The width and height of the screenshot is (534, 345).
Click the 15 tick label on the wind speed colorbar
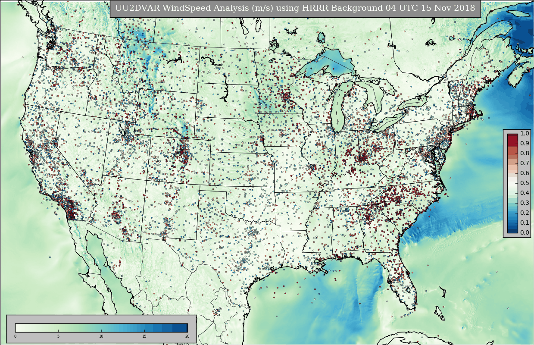pos(144,336)
